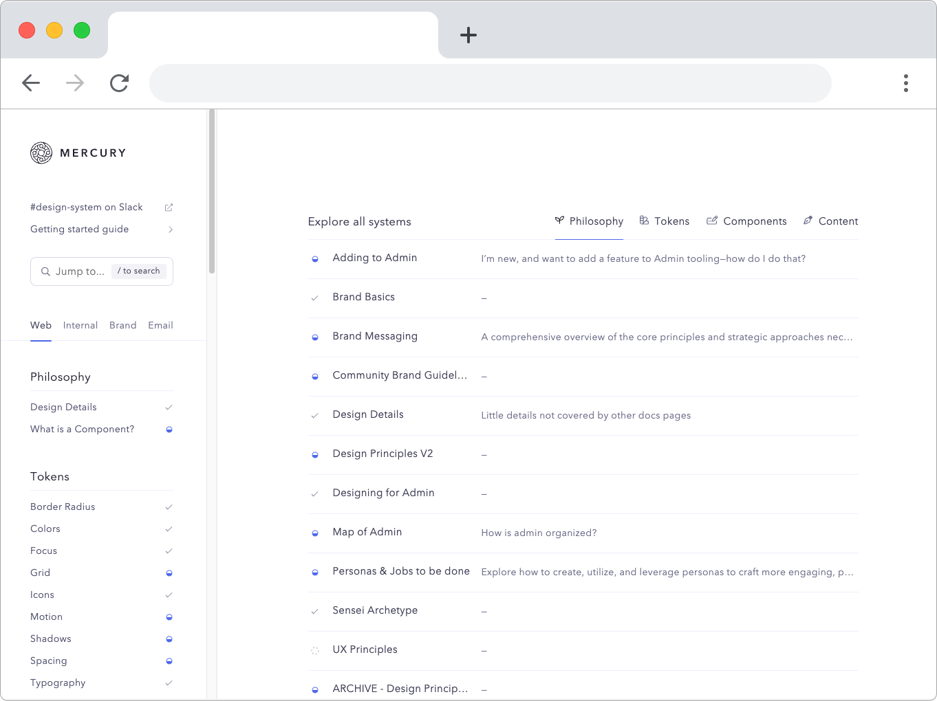The image size is (937, 701).
Task: Expand the Getting started guide chevron
Action: coord(170,229)
